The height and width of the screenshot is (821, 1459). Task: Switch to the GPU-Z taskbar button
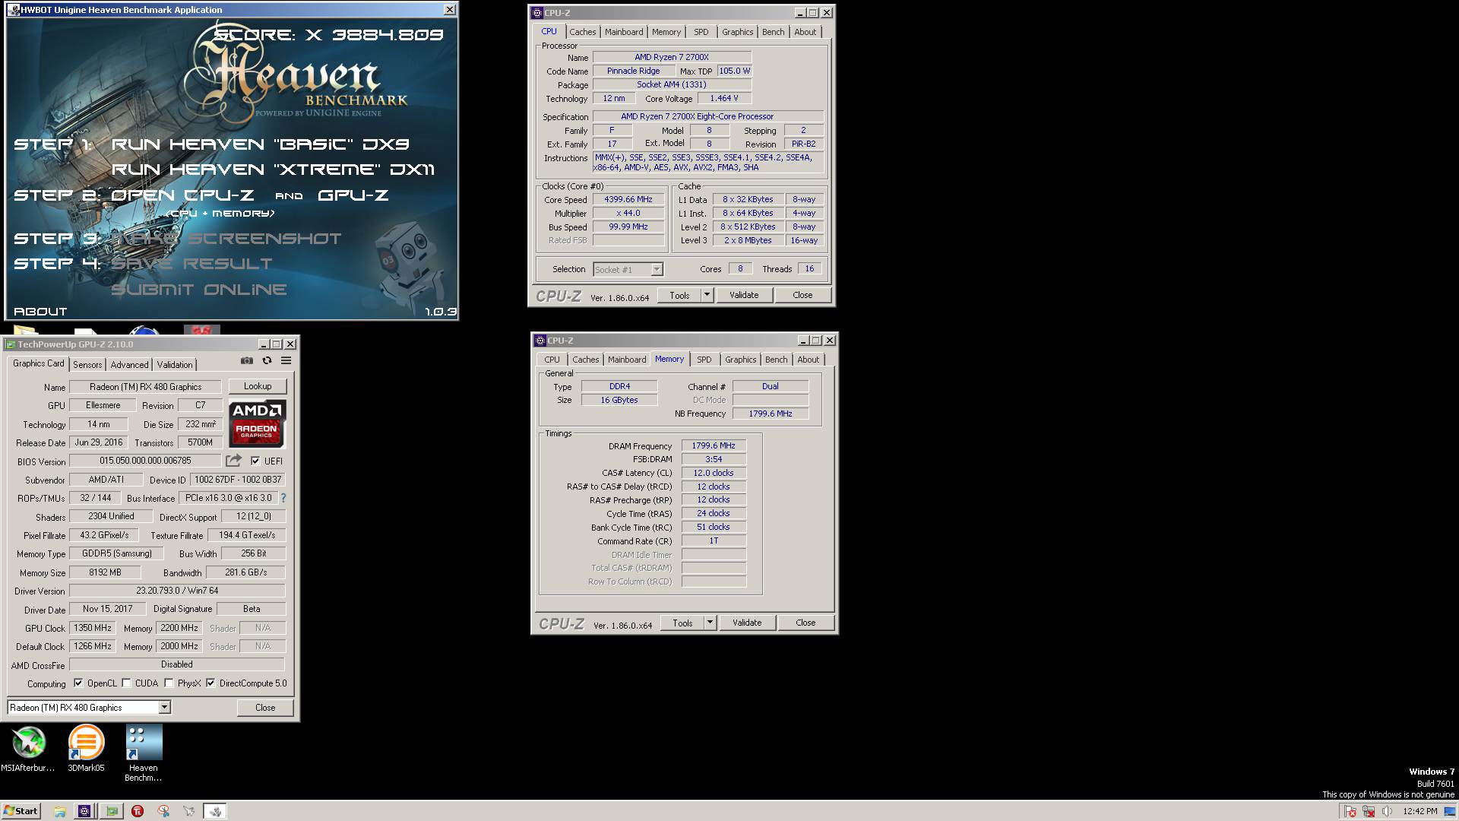112,811
